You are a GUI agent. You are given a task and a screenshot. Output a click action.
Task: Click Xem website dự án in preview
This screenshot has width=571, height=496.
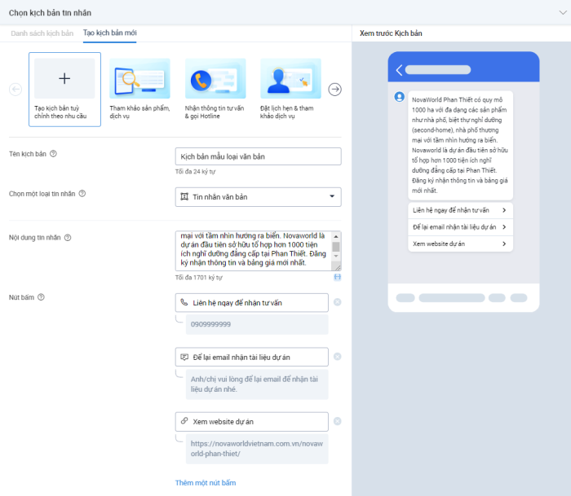460,244
